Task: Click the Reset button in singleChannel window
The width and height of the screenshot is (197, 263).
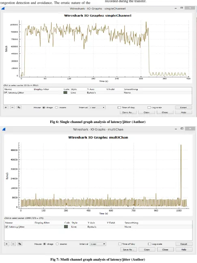Action: coord(184,108)
